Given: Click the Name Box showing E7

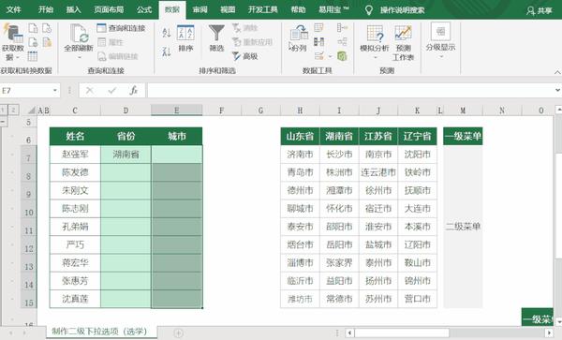Looking at the screenshot, I should click(26, 91).
